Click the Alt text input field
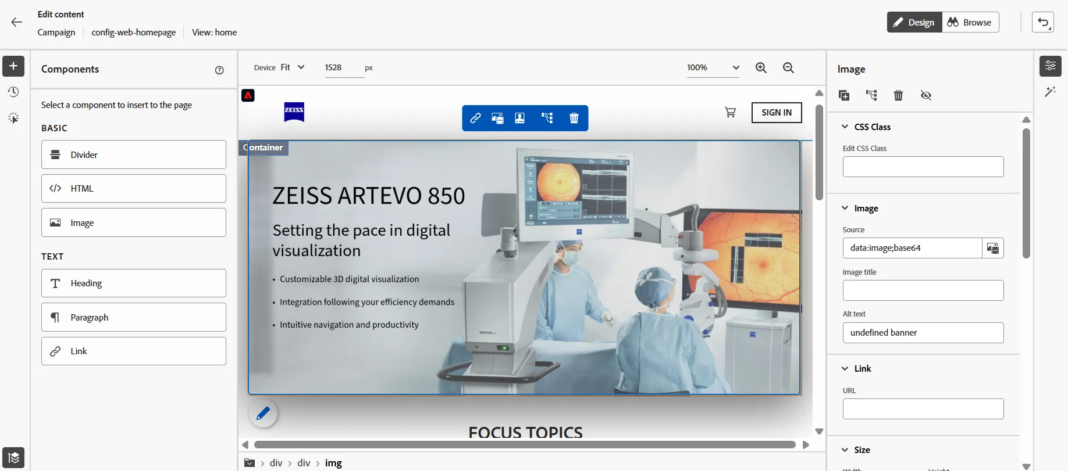Viewport: 1068px width, 471px height. point(923,333)
